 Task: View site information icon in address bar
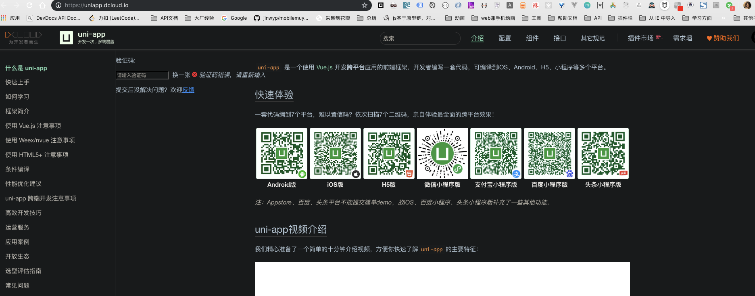[x=58, y=5]
